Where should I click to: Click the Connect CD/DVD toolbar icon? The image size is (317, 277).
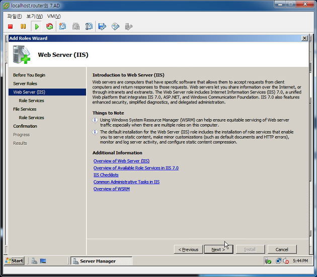(115, 27)
